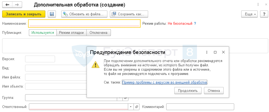269x112 pixels.
Task: Expand the Еще dropdown menu
Action: pyautogui.click(x=249, y=14)
